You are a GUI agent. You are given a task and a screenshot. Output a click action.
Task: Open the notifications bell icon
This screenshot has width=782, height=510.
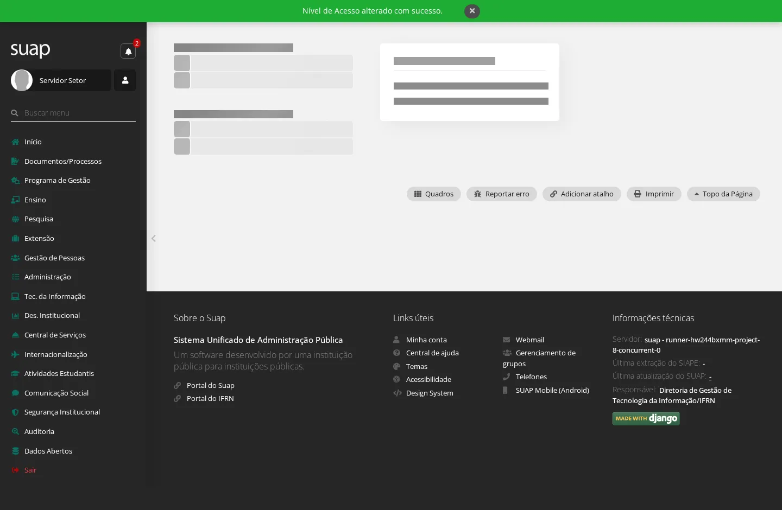coord(128,51)
